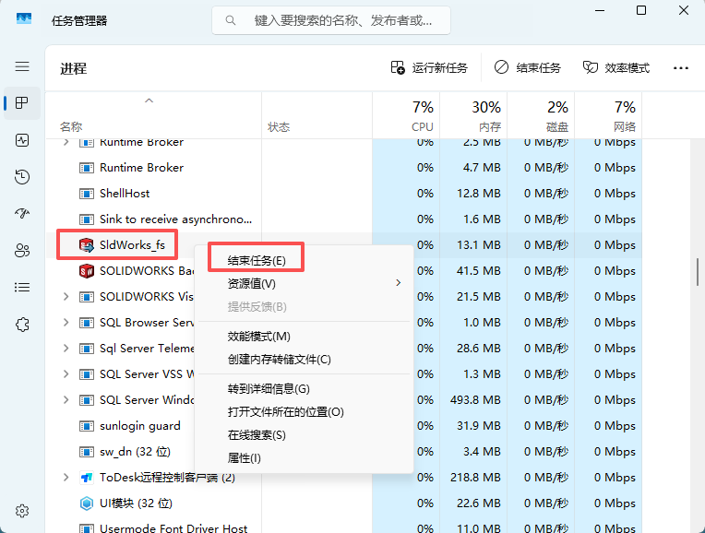The height and width of the screenshot is (533, 705).
Task: Open the Details sidebar page
Action: coord(22,287)
